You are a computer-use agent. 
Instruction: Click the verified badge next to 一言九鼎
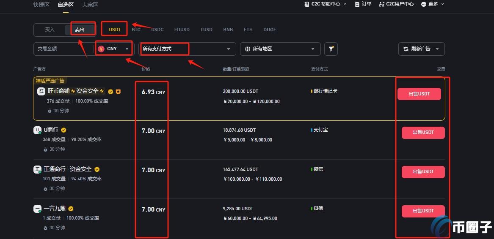coord(71,209)
